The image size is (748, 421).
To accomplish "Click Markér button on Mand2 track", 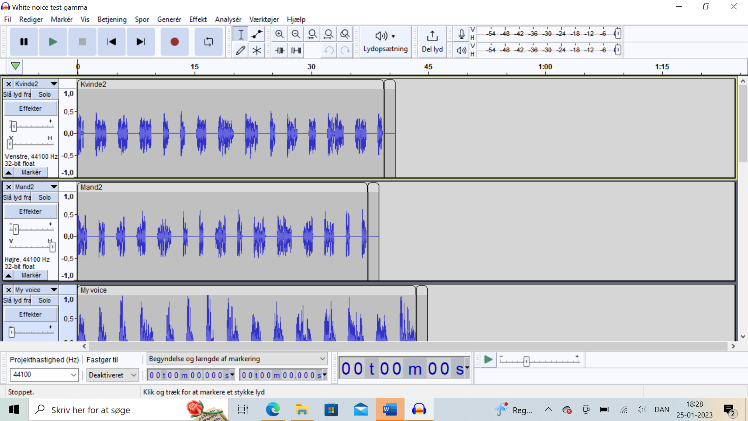I will click(x=31, y=275).
